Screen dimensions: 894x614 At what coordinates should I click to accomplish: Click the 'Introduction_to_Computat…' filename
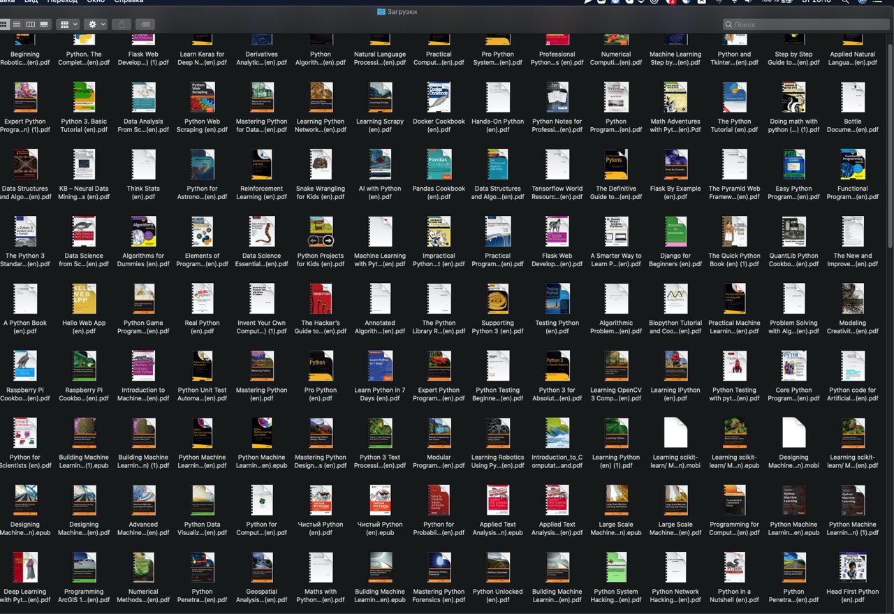pyautogui.click(x=557, y=462)
